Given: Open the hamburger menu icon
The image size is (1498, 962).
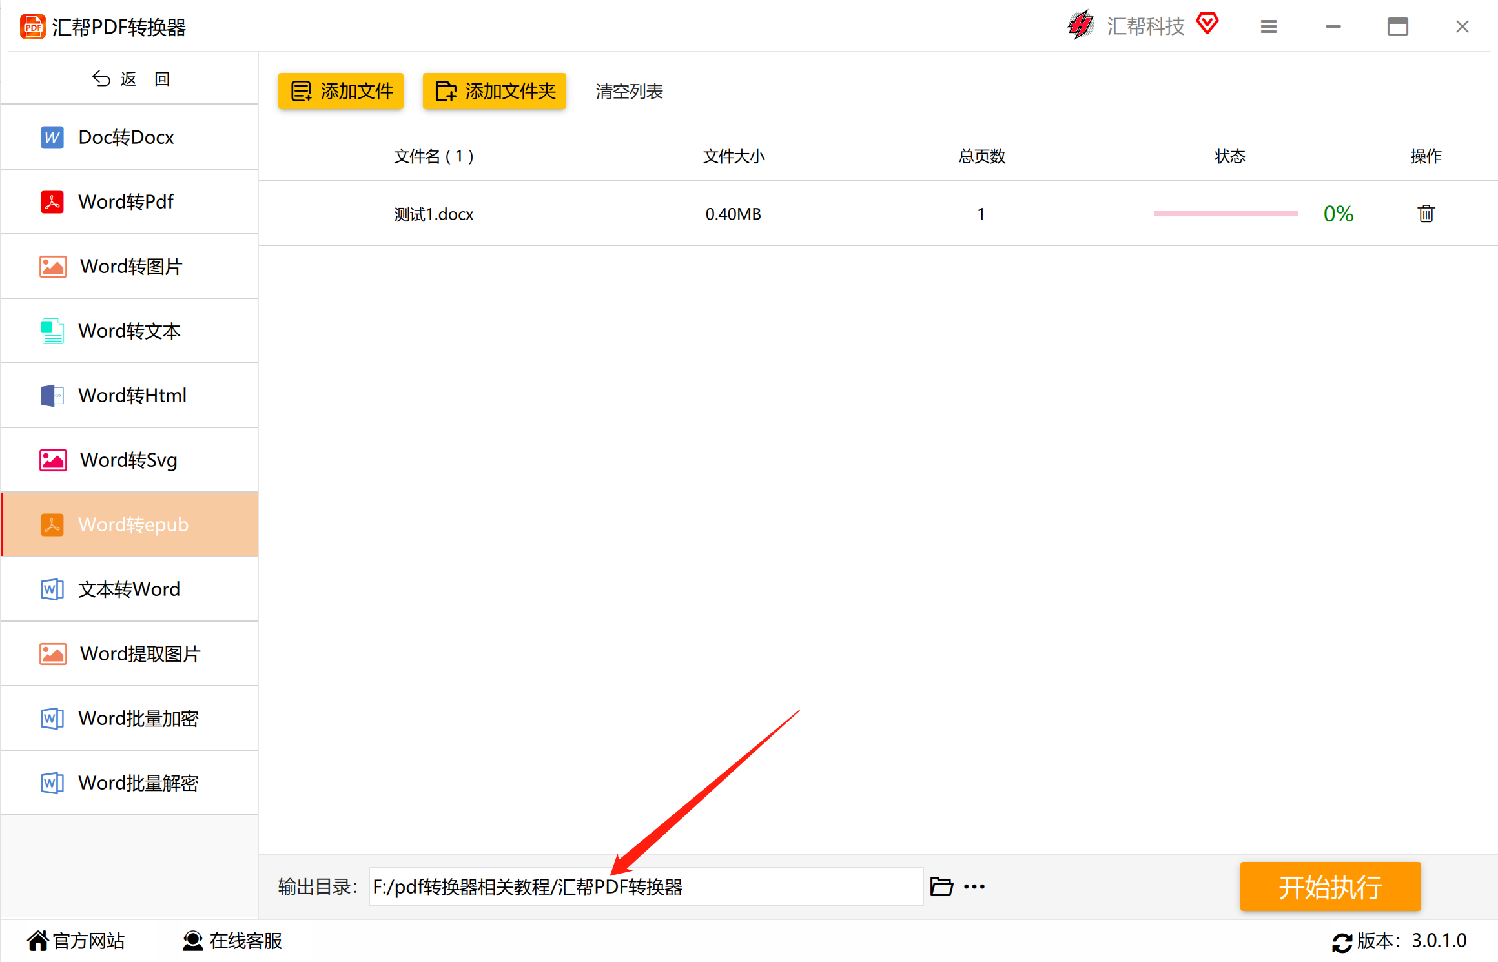Looking at the screenshot, I should [1269, 26].
